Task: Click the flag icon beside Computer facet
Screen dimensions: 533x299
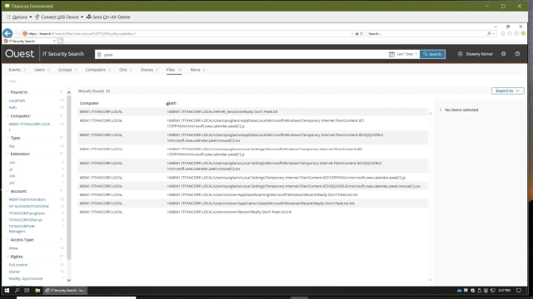Action: 62,115
